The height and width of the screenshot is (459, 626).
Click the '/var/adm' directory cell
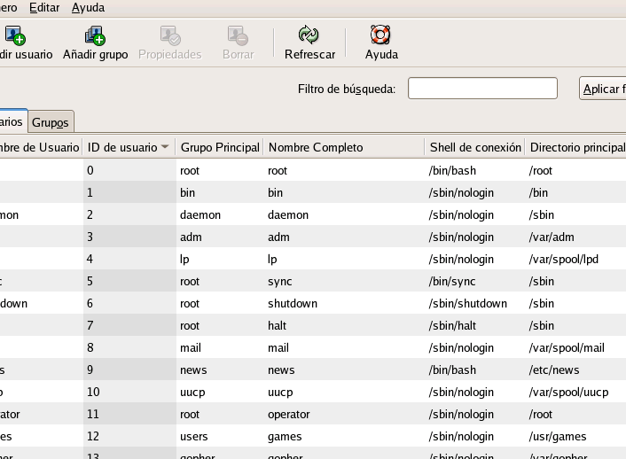click(552, 237)
